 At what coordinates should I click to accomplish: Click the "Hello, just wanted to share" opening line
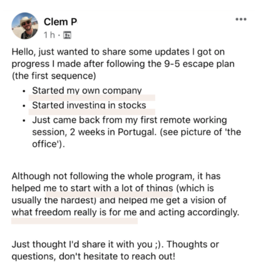(118, 52)
